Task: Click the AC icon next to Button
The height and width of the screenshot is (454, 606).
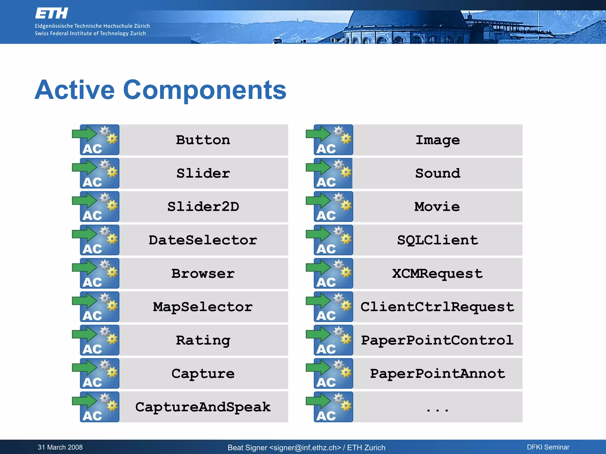Action: point(96,140)
